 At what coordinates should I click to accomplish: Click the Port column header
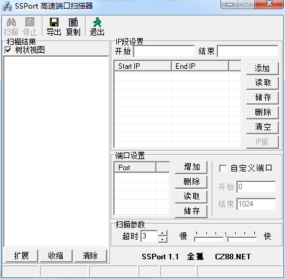(x=135, y=168)
